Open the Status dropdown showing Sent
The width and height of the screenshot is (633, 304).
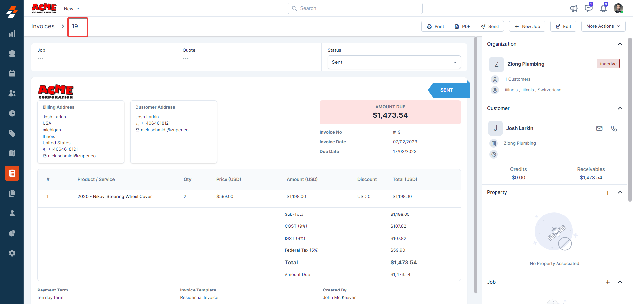394,62
